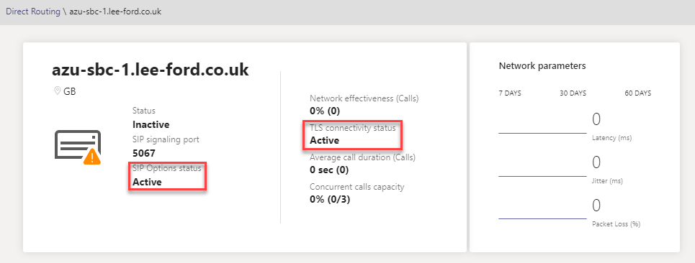Click the Network parameters heading
Screen dimensions: 695x263
coord(542,66)
